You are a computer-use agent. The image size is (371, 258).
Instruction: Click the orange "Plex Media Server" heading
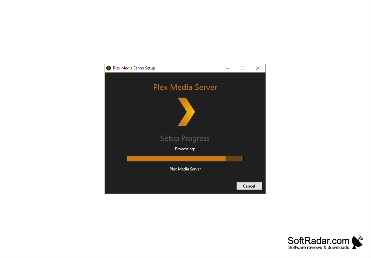point(185,87)
